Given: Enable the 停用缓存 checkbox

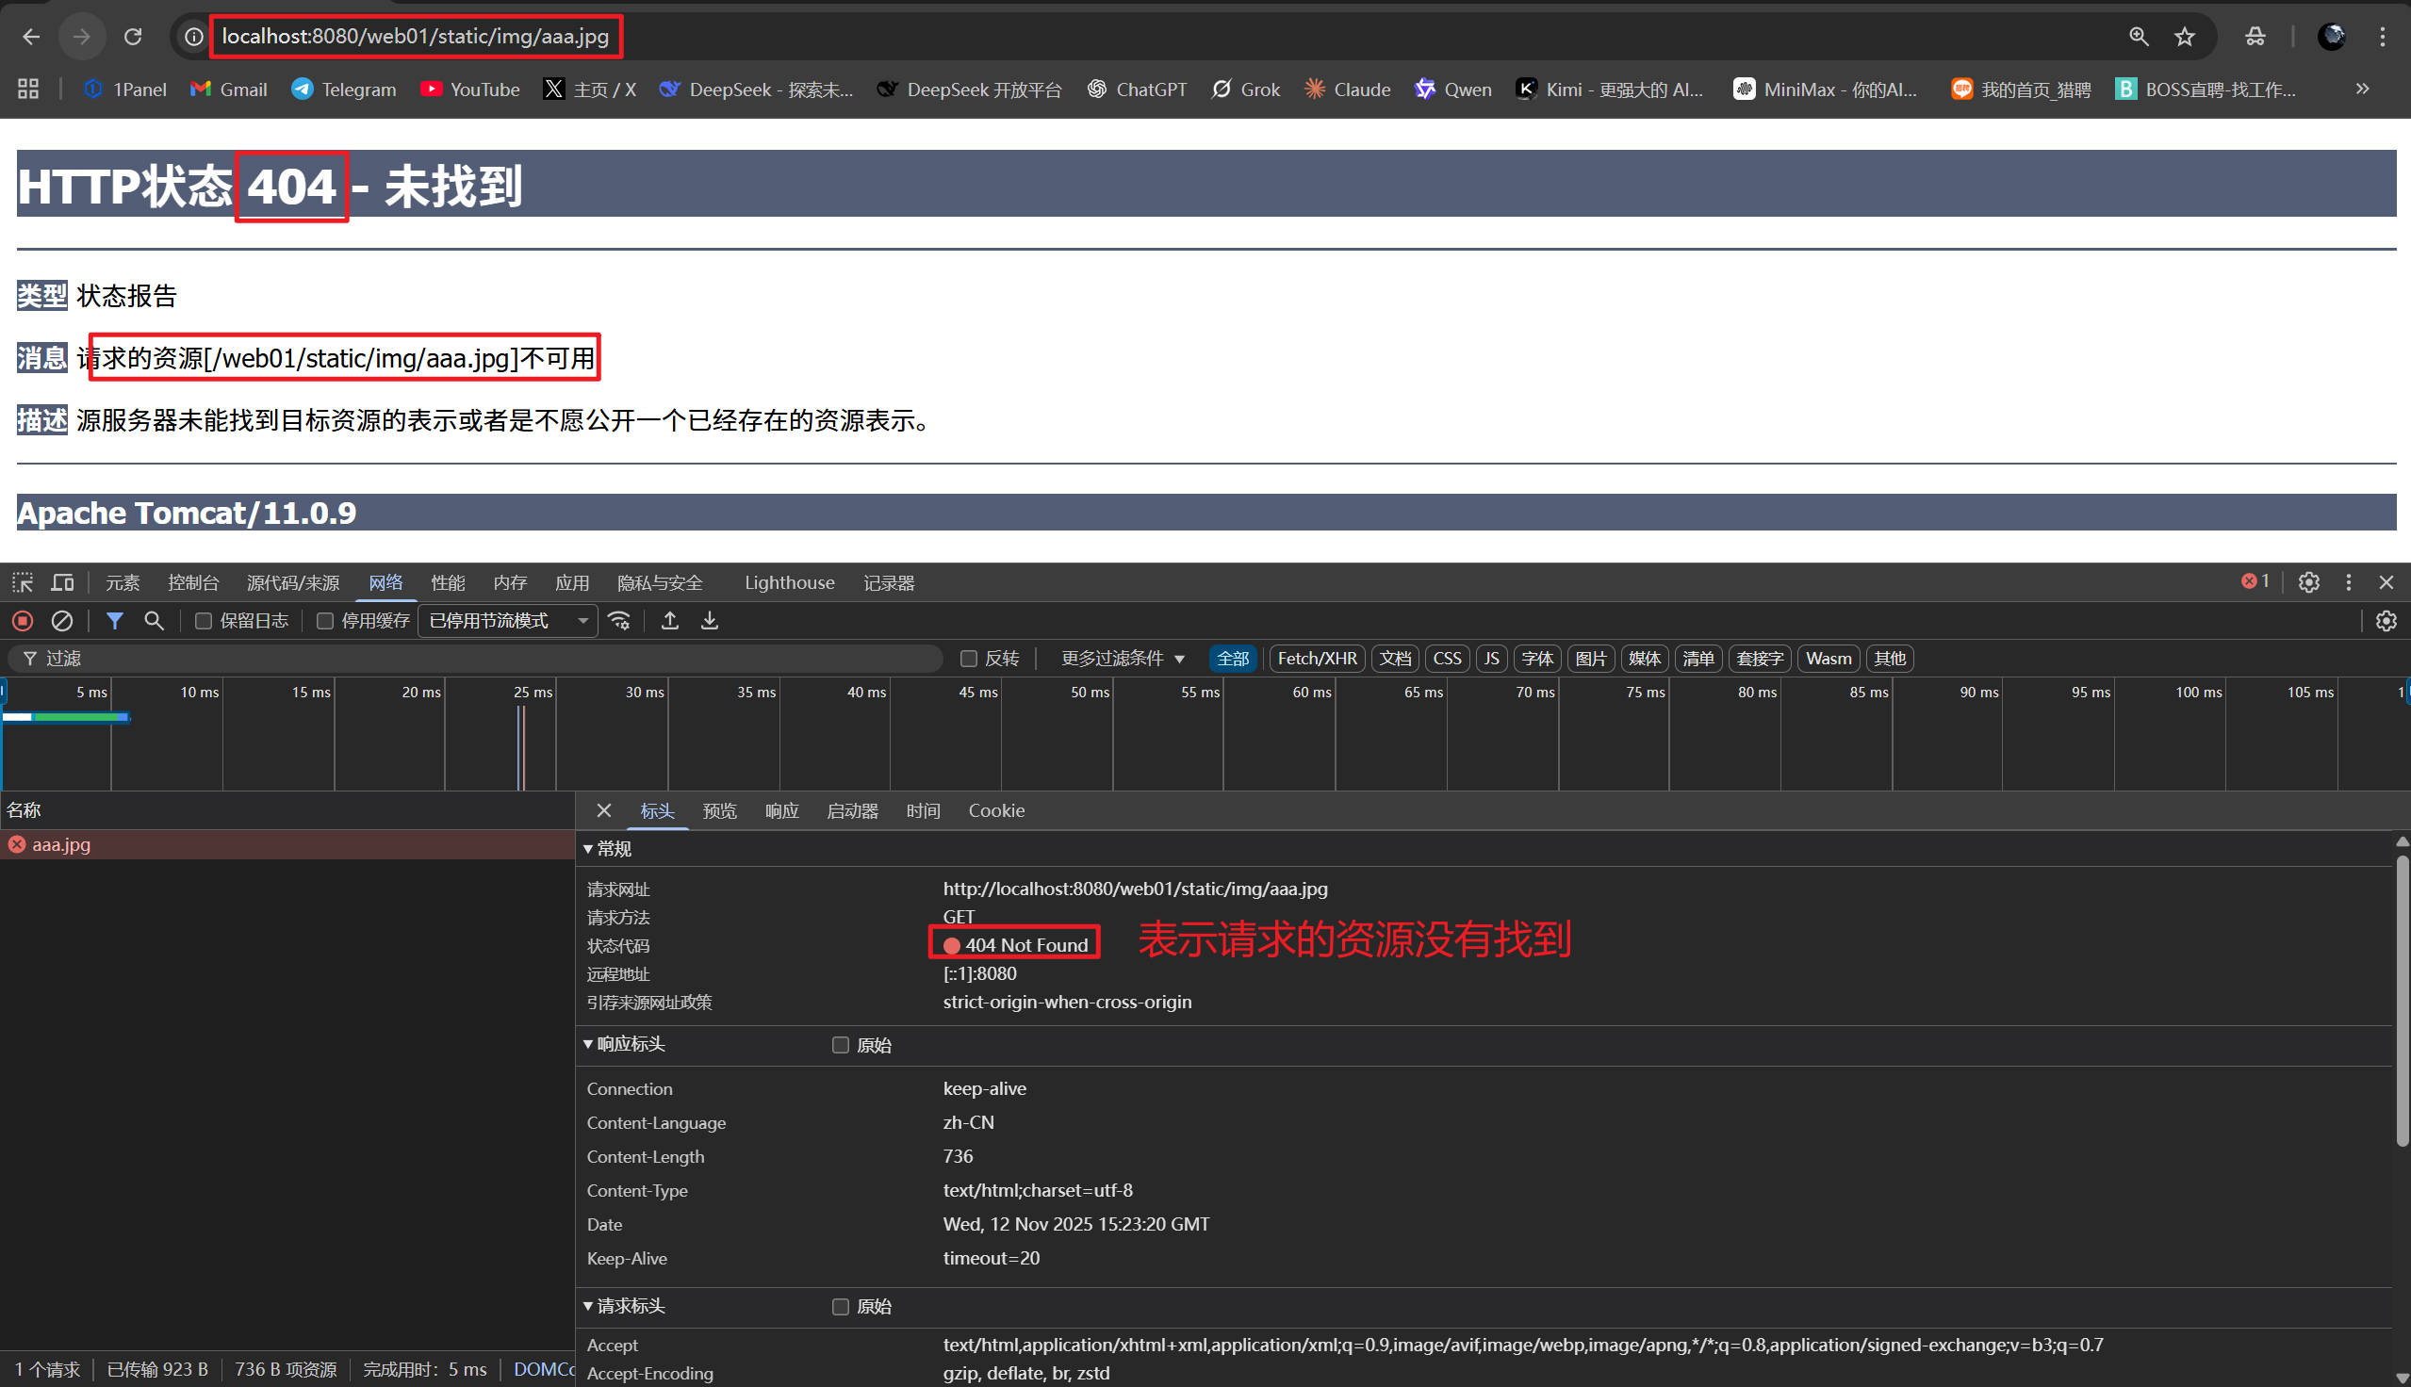Looking at the screenshot, I should (325, 621).
